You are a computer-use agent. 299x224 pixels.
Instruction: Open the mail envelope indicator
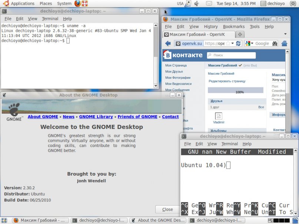point(209,3)
